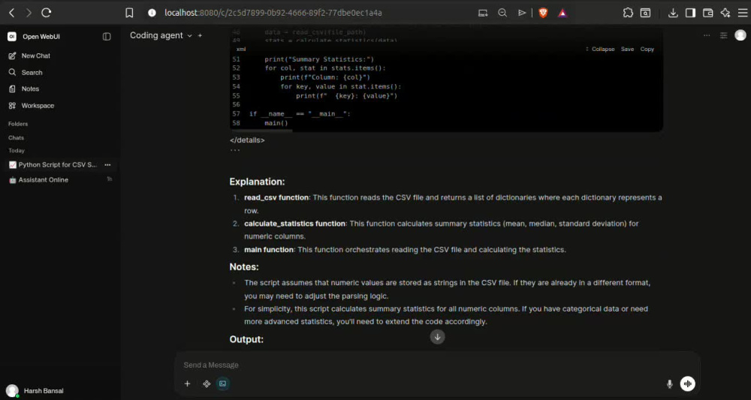Open the browser downloads icon
Image resolution: width=751 pixels, height=400 pixels.
[x=673, y=13]
